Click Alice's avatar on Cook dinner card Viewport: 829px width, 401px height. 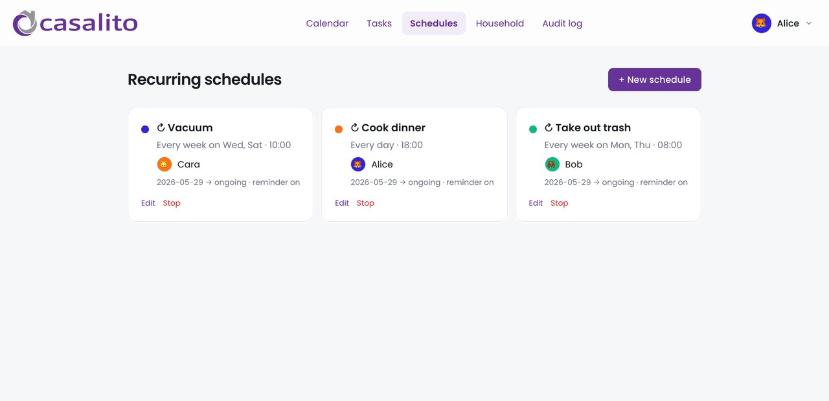[x=358, y=164]
